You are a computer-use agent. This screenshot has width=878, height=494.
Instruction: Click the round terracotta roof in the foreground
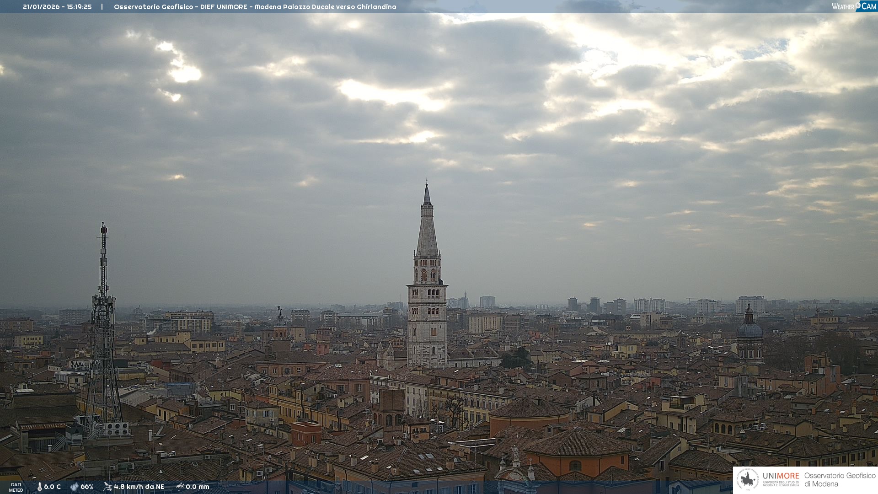[528, 408]
